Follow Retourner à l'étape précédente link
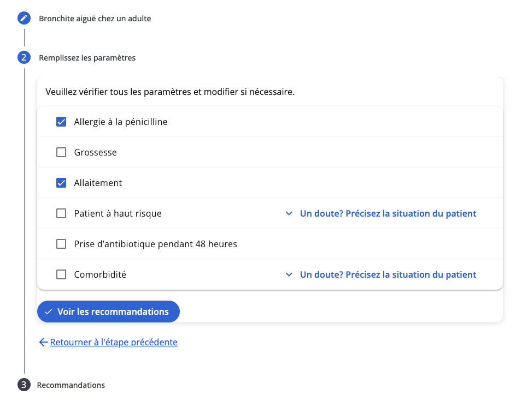This screenshot has width=522, height=401. [x=114, y=342]
